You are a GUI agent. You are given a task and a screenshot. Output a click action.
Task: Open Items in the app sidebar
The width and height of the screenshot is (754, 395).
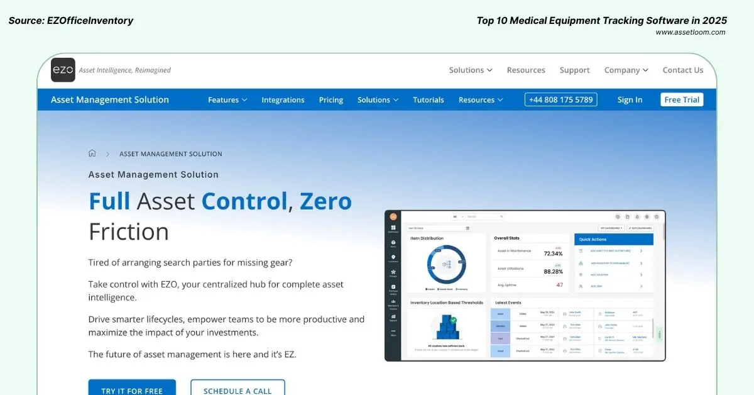point(393,243)
